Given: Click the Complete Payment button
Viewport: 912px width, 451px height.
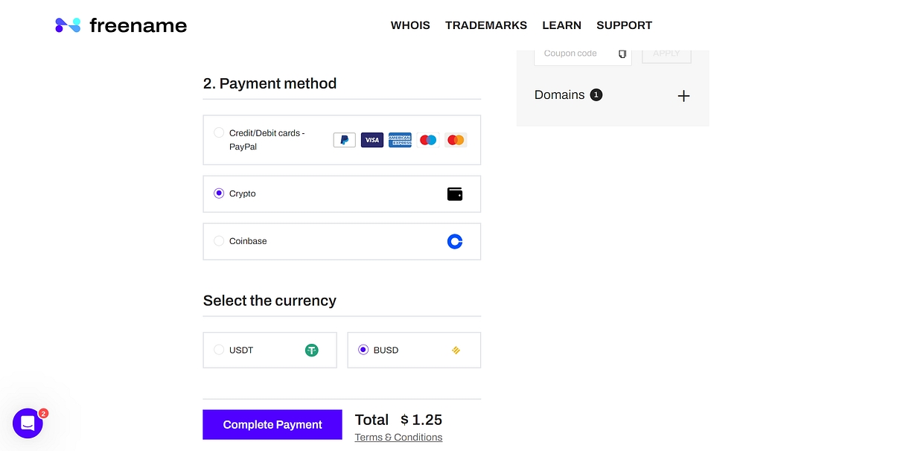Looking at the screenshot, I should 272,425.
